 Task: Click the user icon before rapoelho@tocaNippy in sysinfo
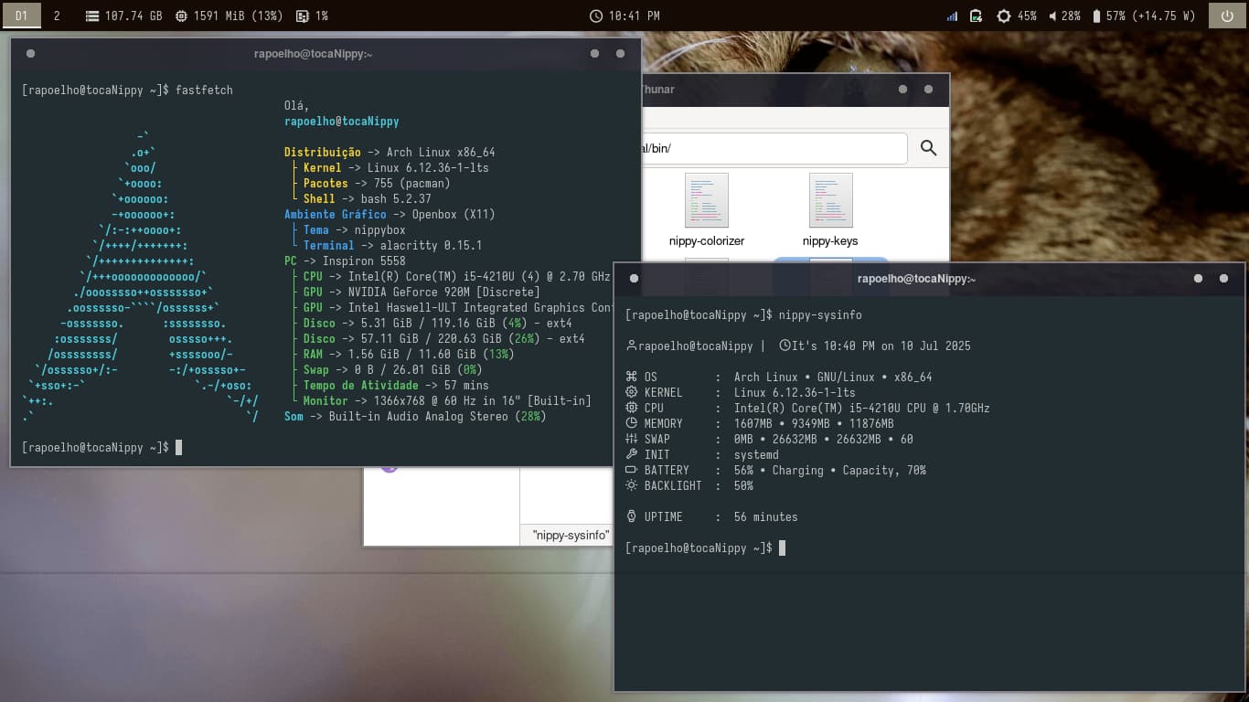631,346
